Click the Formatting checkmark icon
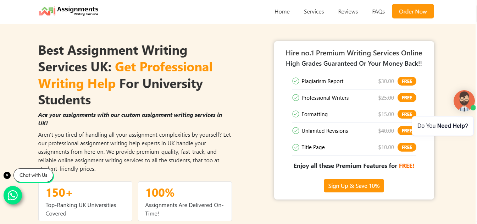The image size is (477, 224). tap(295, 114)
